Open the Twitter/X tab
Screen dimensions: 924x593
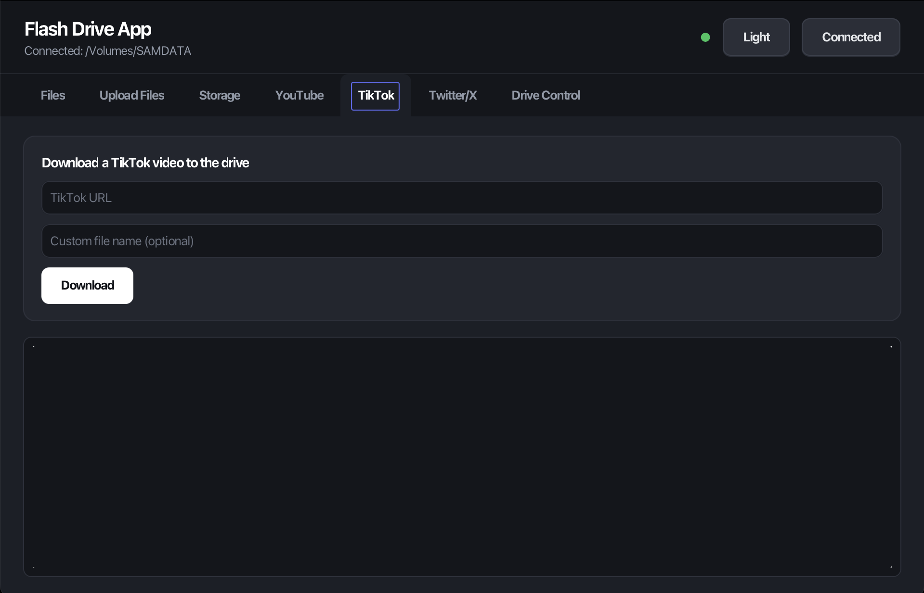click(453, 96)
